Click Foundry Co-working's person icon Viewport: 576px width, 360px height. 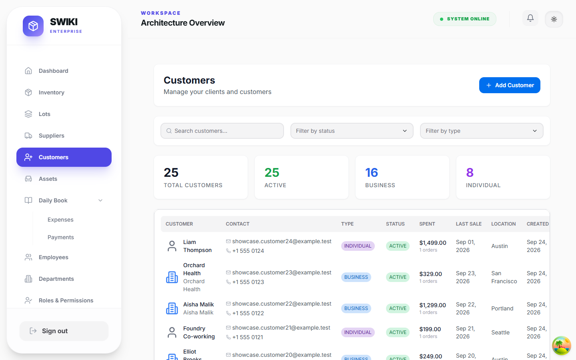(x=172, y=332)
